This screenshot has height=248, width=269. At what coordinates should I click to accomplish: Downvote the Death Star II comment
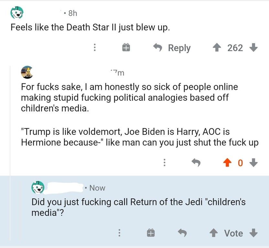pos(253,48)
